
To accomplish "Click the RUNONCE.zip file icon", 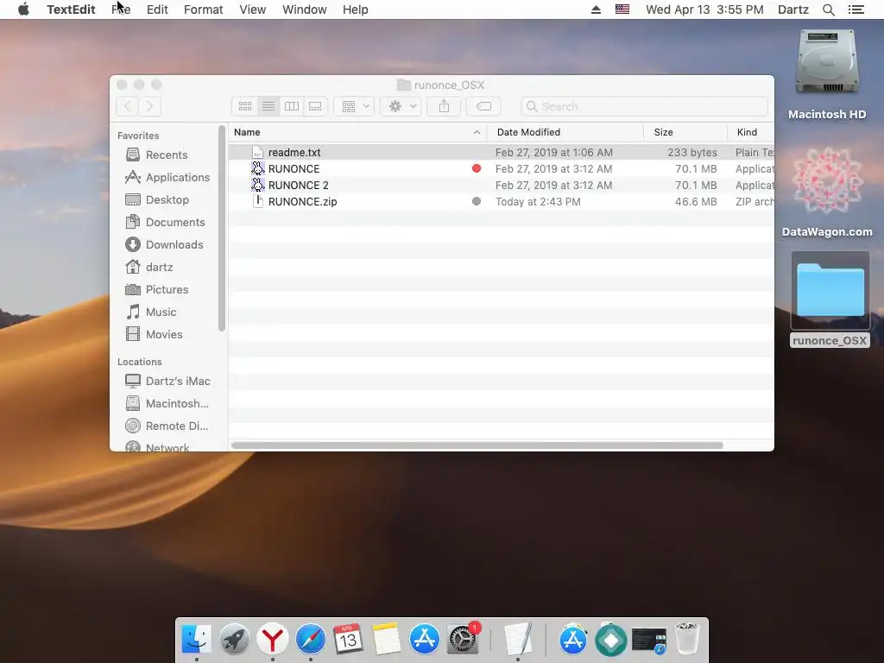I will coord(257,201).
